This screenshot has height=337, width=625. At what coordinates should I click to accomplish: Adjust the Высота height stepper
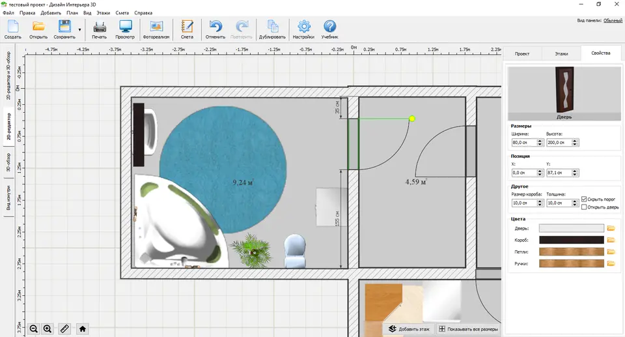point(575,143)
